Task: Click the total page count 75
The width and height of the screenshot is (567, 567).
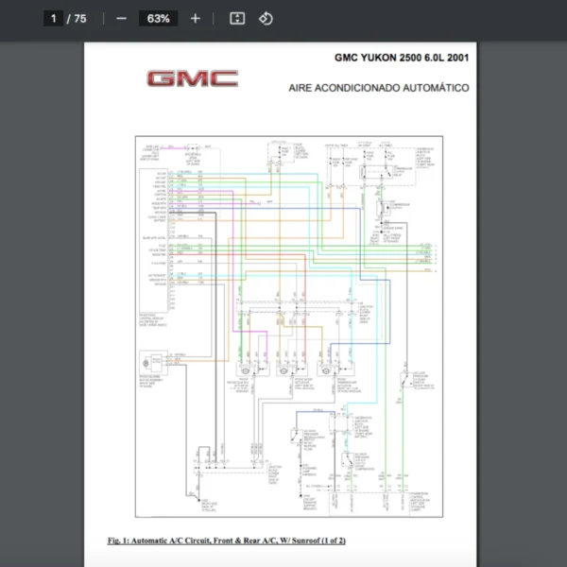Action: click(x=80, y=19)
